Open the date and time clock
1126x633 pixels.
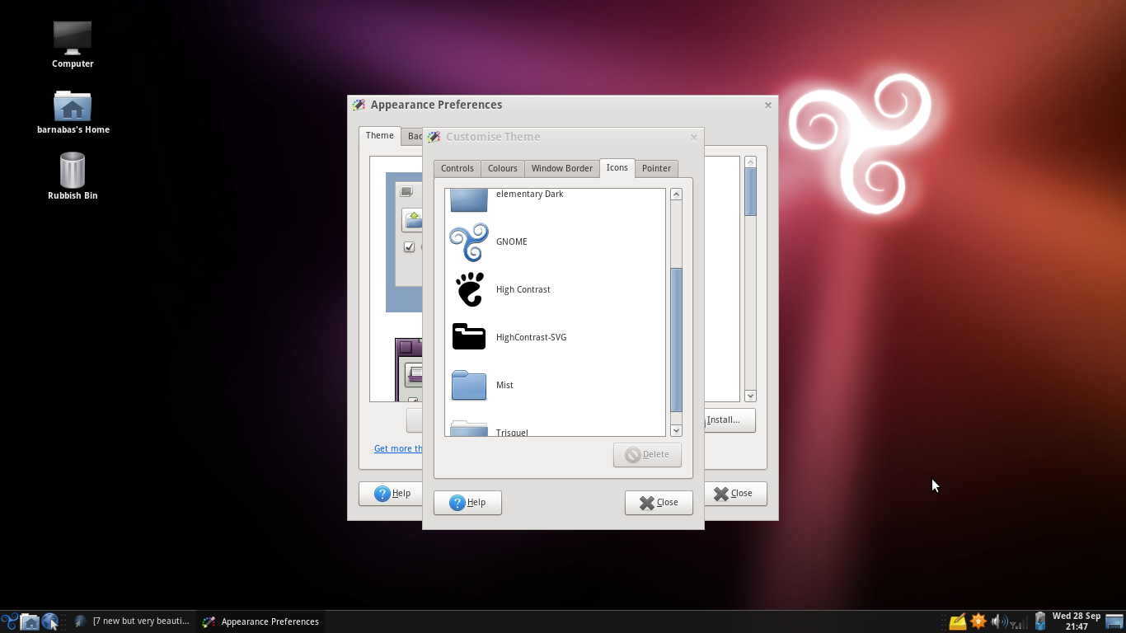click(1077, 621)
